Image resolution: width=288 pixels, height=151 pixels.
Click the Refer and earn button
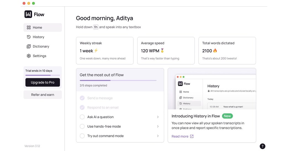tap(43, 95)
